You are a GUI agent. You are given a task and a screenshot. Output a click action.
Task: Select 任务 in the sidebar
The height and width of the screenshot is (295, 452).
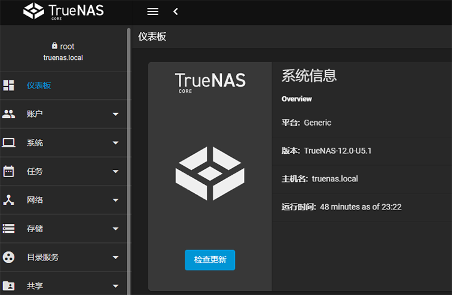(63, 171)
